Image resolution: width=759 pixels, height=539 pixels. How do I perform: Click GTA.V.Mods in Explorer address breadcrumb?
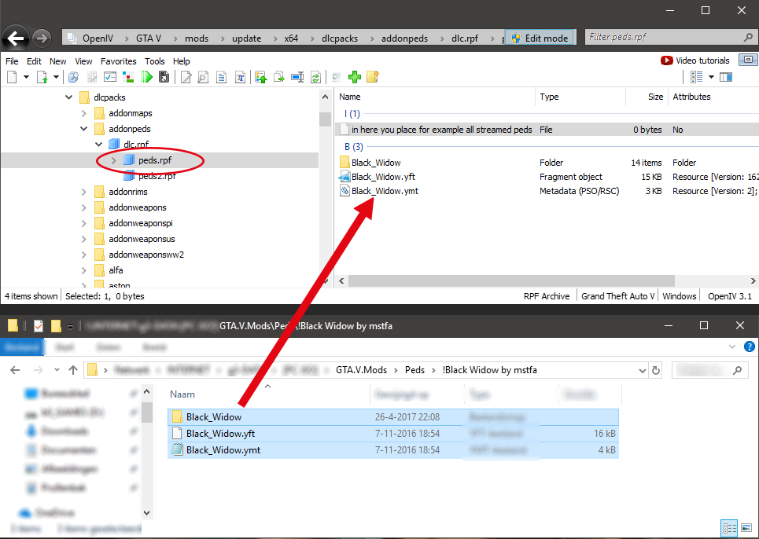tap(362, 370)
